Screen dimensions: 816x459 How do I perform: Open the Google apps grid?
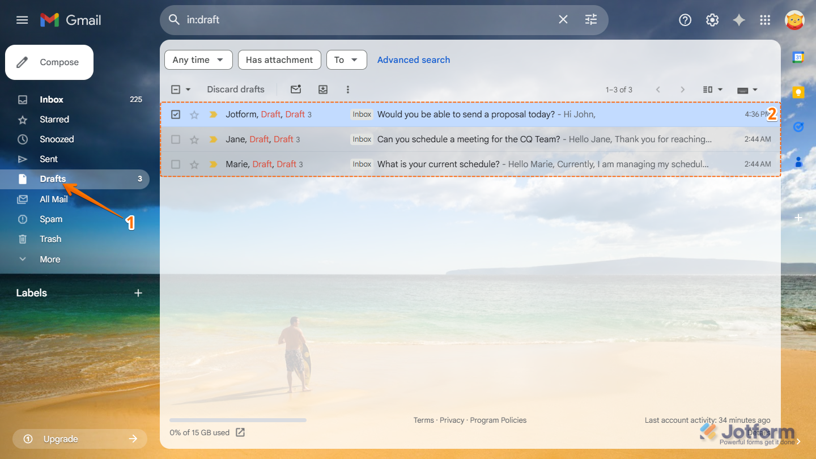[765, 20]
